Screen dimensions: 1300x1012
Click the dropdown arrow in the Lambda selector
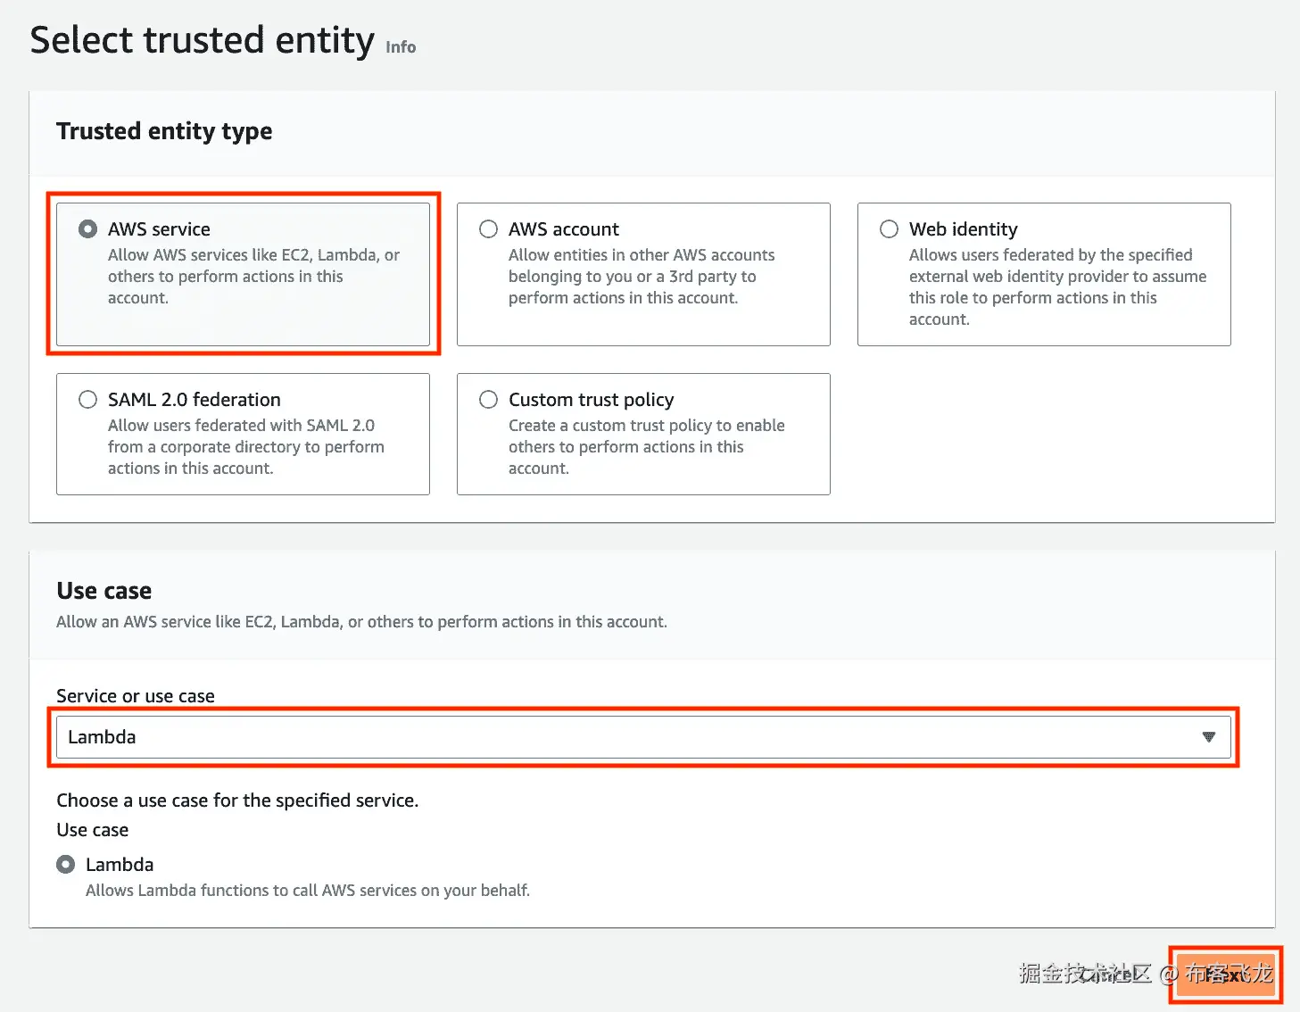point(1208,737)
